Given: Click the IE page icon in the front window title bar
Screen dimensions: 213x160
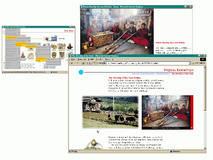Looking at the screenshot, I should click(x=70, y=56).
